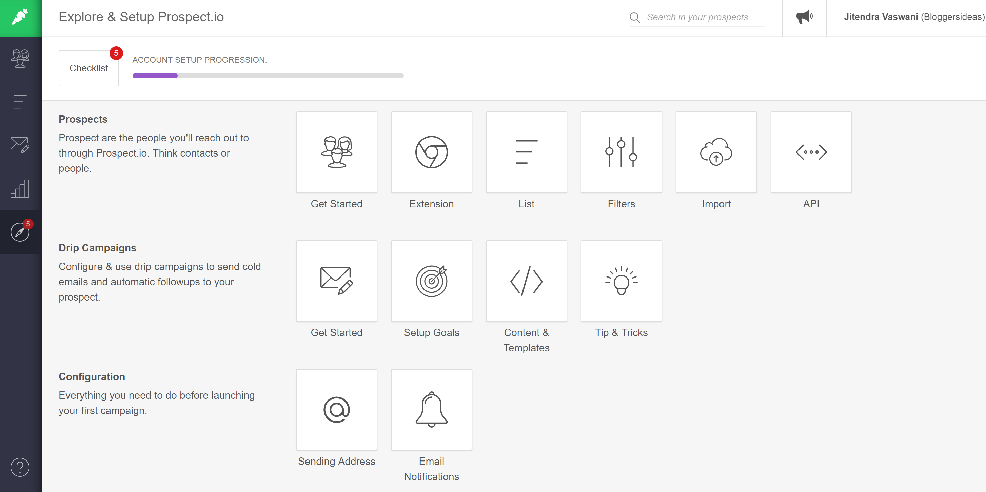Image resolution: width=986 pixels, height=492 pixels.
Task: Open the Lists icon in sidebar
Action: [20, 102]
